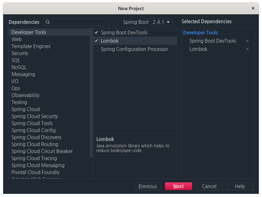Click the Previous button
Image resolution: width=262 pixels, height=197 pixels.
148,186
